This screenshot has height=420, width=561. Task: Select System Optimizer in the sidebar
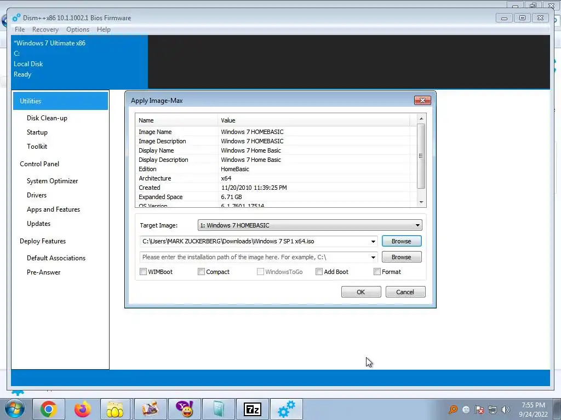point(52,180)
